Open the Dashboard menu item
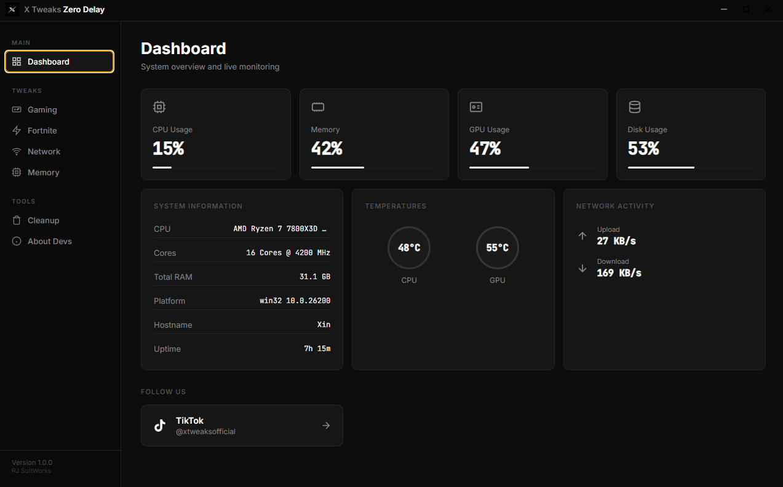This screenshot has width=783, height=487. coord(59,61)
